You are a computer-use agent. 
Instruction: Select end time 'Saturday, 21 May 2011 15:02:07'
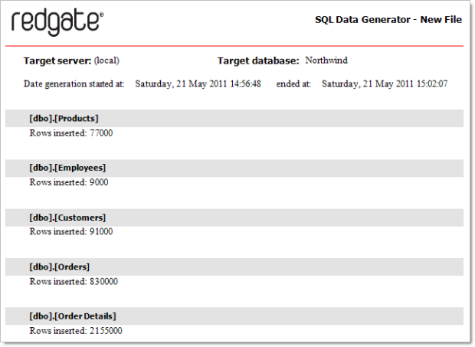pyautogui.click(x=385, y=83)
